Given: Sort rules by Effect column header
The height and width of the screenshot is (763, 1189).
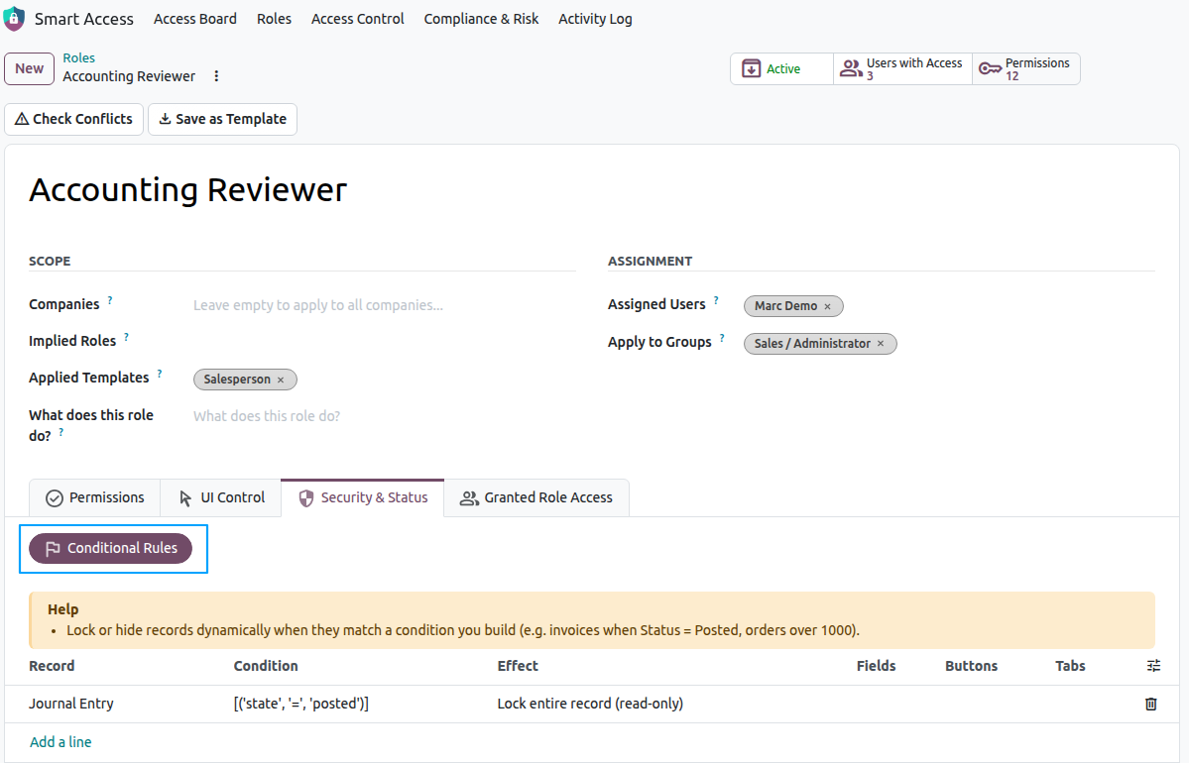Looking at the screenshot, I should point(518,666).
